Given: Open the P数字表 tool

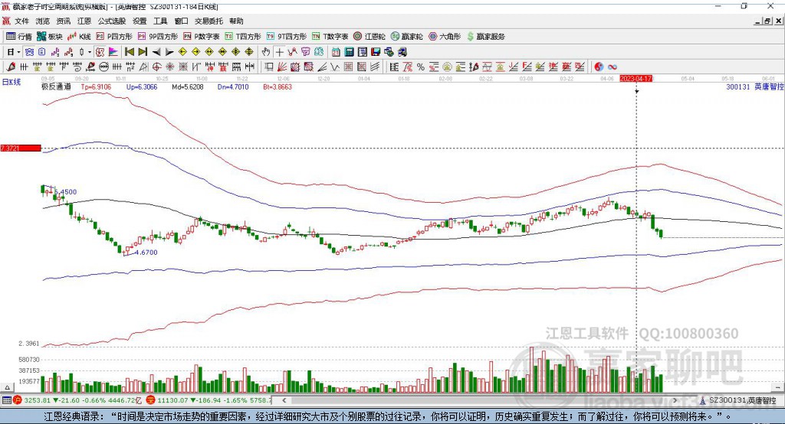Looking at the screenshot, I should click(202, 37).
